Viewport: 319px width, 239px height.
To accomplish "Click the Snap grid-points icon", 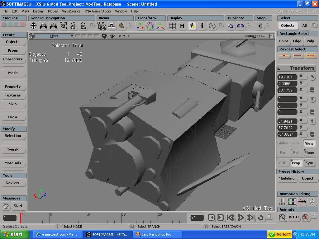I will (259, 26).
